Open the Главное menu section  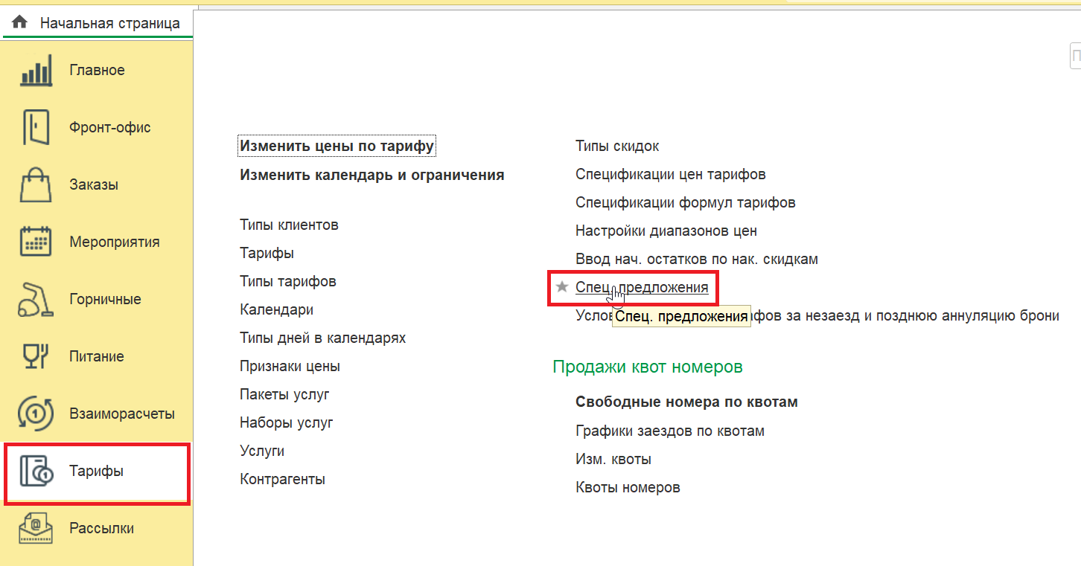coord(97,70)
